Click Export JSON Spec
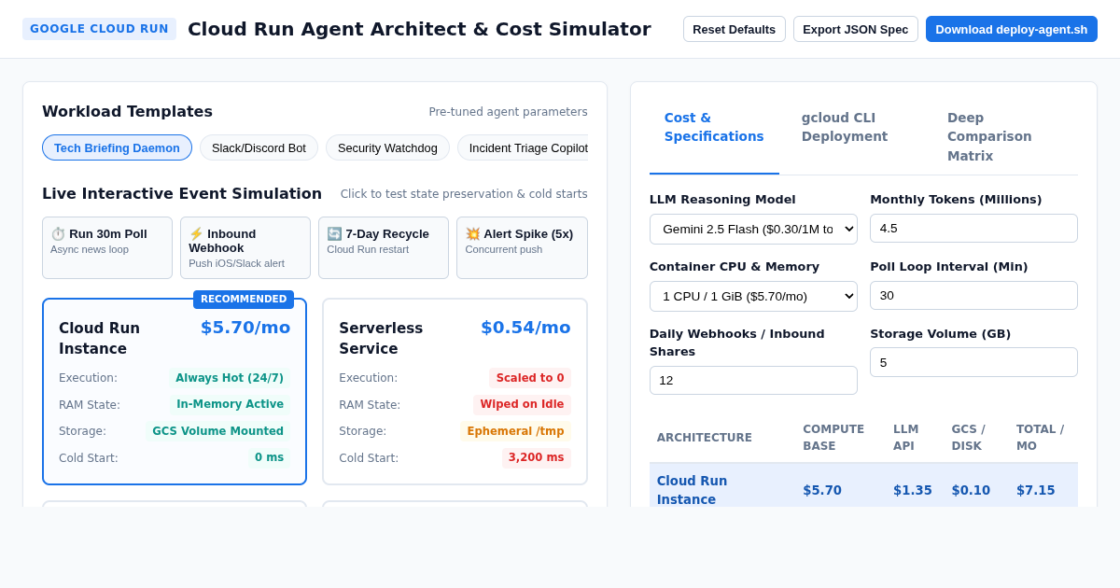The image size is (1120, 588). click(x=856, y=29)
